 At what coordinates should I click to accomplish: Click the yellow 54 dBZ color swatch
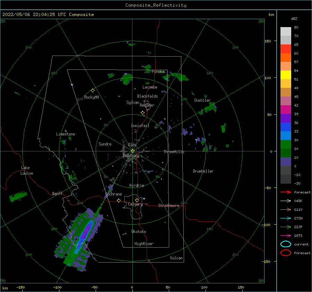coord(286,75)
